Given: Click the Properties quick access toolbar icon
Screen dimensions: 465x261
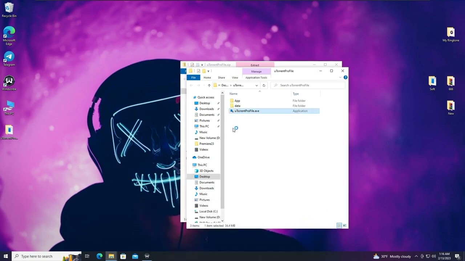Looking at the screenshot, I should click(198, 71).
